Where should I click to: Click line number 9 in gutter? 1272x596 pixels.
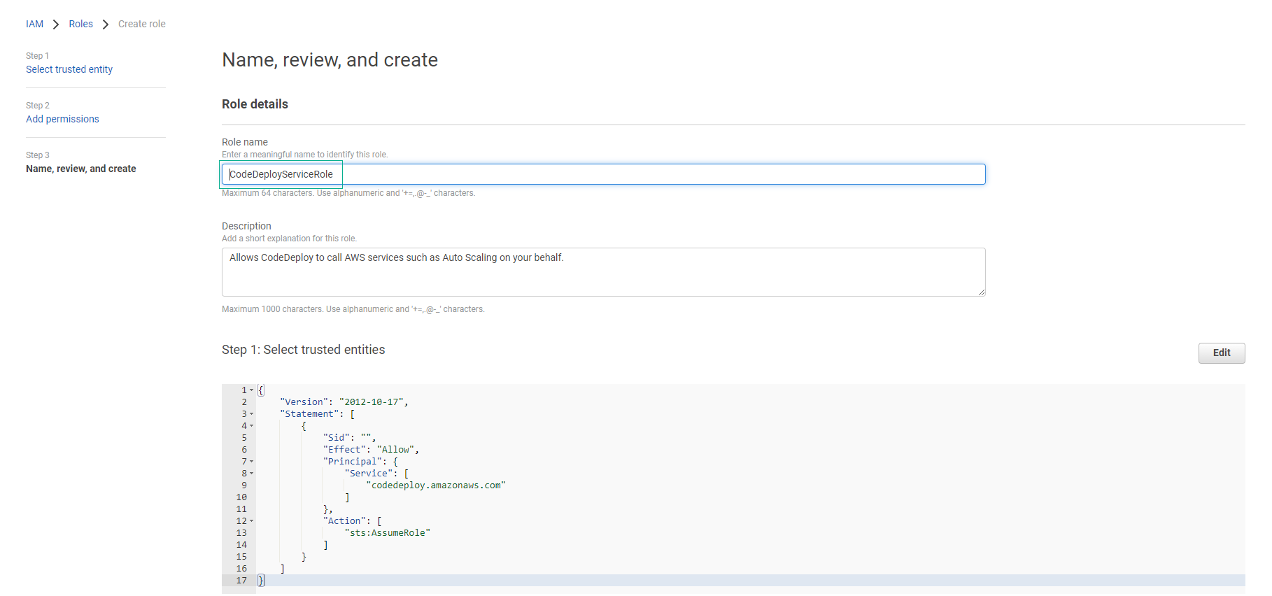(x=244, y=485)
